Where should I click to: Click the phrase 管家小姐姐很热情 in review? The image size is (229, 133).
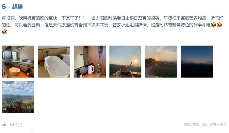coord(129,25)
